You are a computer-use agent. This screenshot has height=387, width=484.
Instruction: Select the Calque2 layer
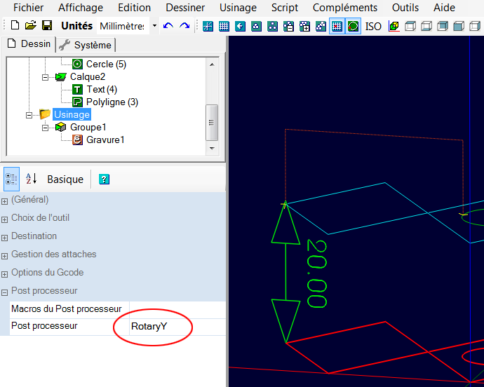coord(88,76)
